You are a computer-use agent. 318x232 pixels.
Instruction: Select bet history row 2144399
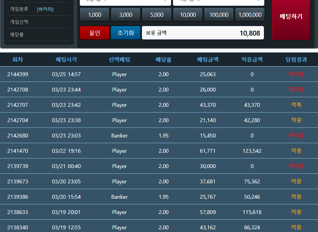[x=159, y=74]
